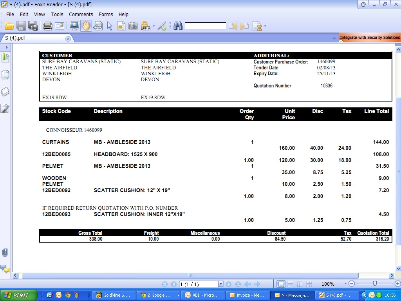Switch to the S (4).pdf tab
The width and height of the screenshot is (401, 301).
point(16,38)
